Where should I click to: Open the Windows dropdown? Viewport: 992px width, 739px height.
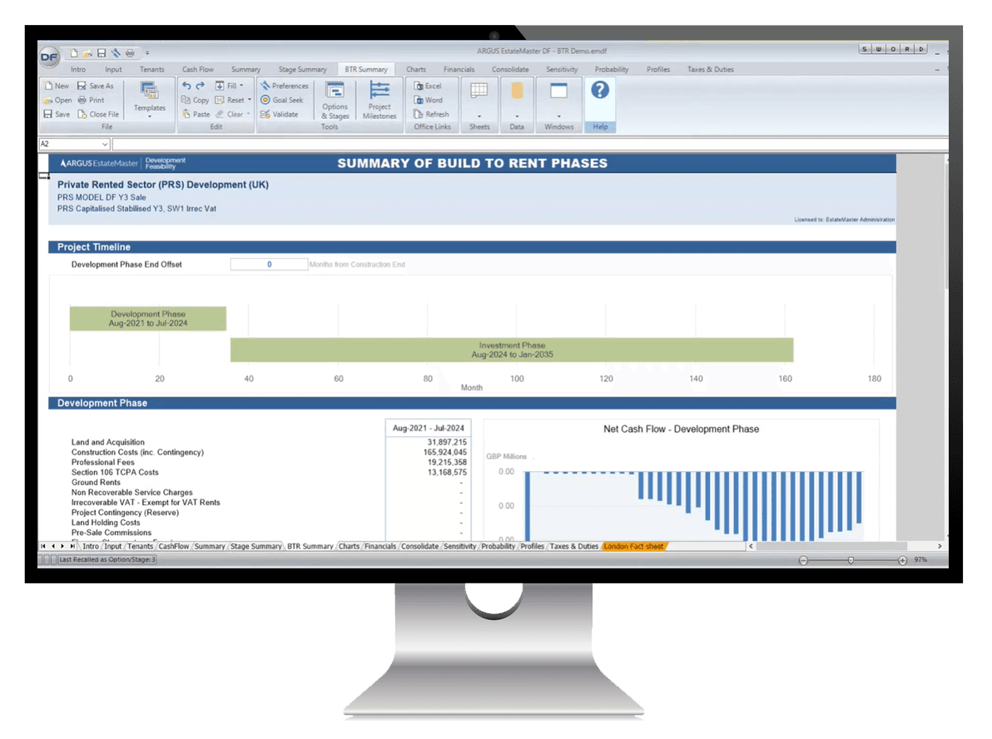tap(558, 116)
